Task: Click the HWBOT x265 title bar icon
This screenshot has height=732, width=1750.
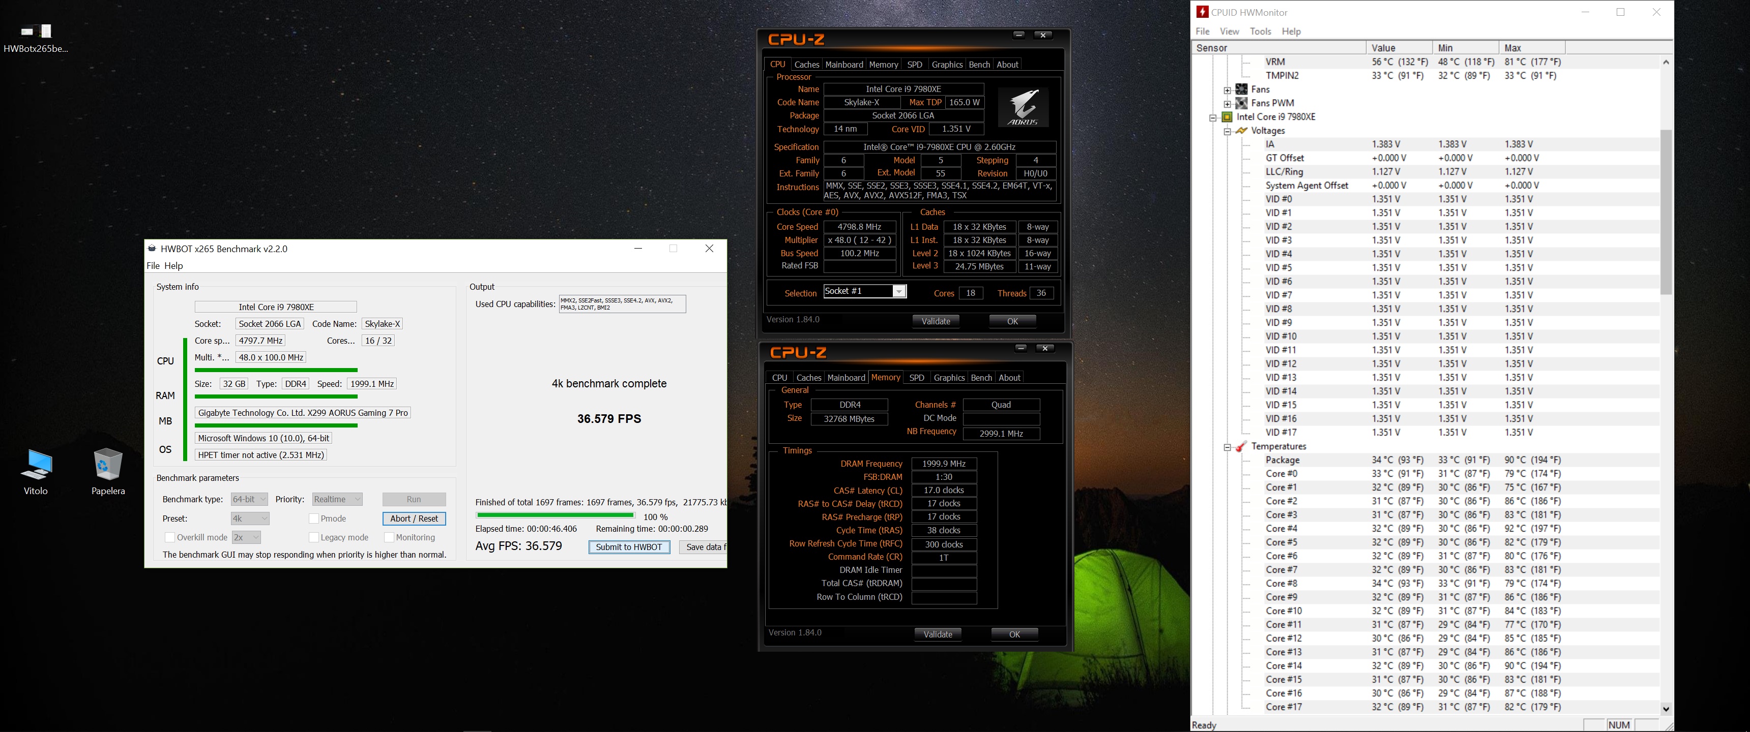Action: coord(152,249)
